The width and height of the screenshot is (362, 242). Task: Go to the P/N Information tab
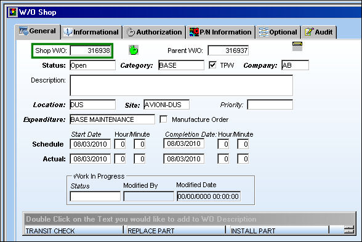pos(220,32)
